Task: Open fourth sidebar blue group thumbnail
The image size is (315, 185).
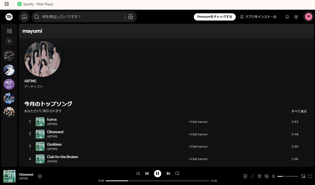Action: 9,98
